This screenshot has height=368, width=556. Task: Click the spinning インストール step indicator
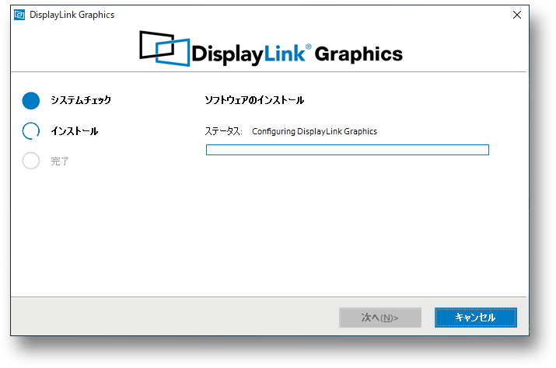coord(31,131)
